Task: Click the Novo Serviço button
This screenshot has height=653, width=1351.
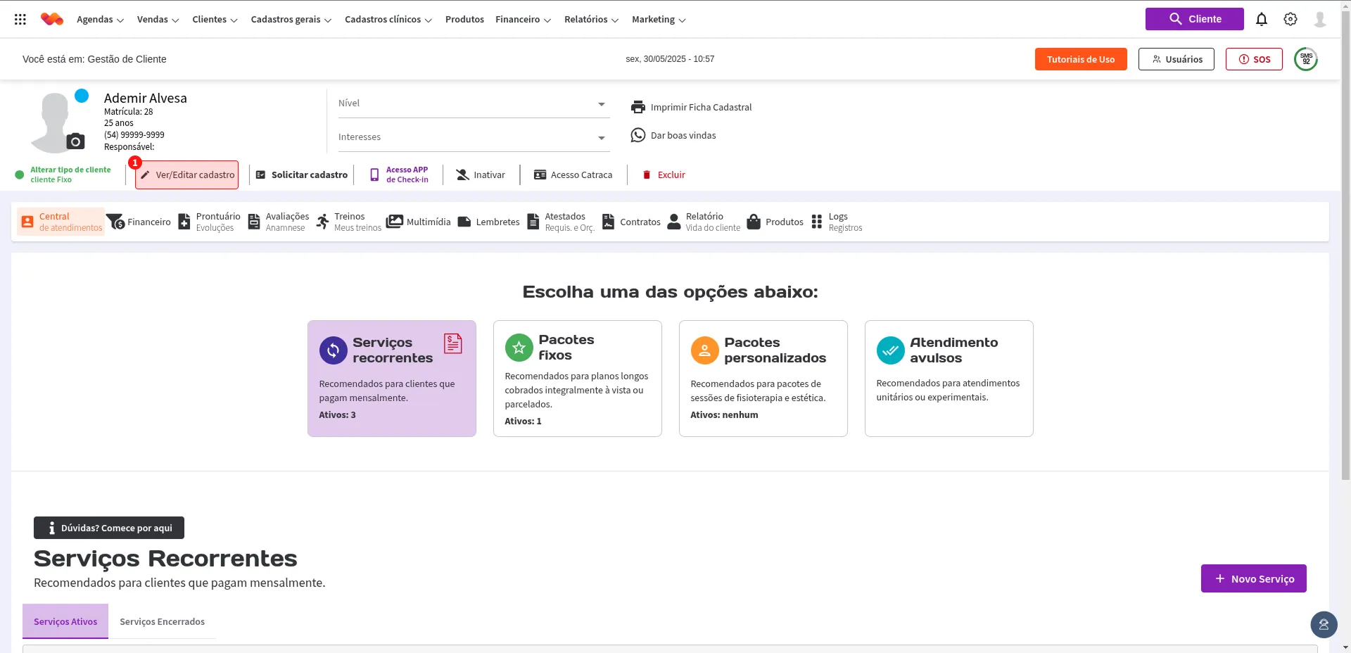Action: [1253, 578]
